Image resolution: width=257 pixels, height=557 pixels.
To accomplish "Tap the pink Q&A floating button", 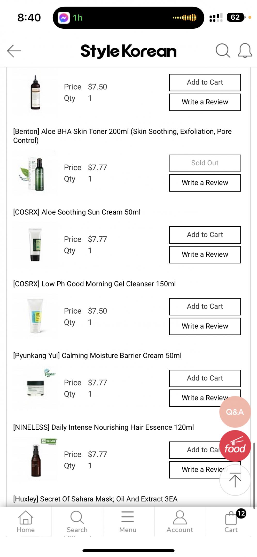I will (x=235, y=412).
